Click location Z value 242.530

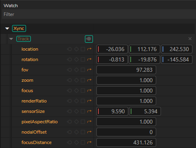coord(176,49)
